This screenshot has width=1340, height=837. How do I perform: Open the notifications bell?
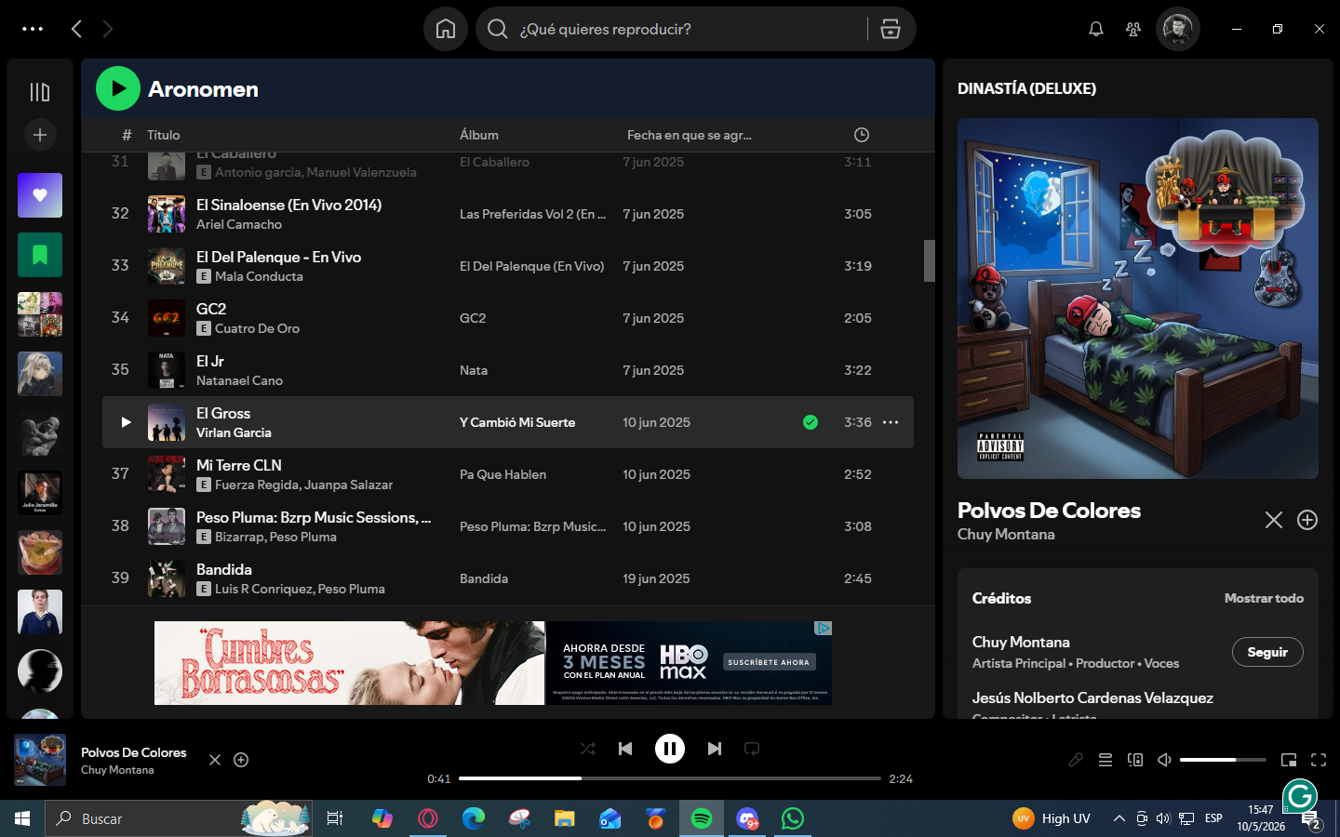coord(1096,29)
